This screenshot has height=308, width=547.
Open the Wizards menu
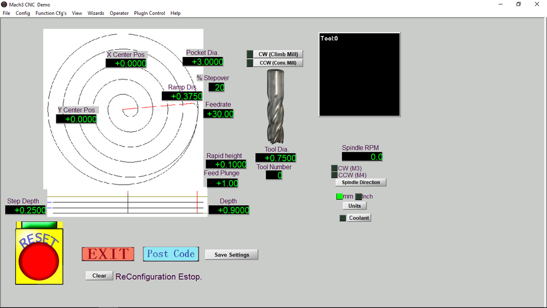coord(96,13)
